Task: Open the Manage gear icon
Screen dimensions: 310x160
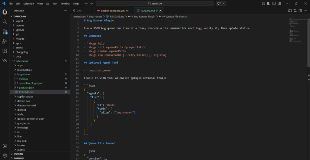Action: tap(5, 155)
